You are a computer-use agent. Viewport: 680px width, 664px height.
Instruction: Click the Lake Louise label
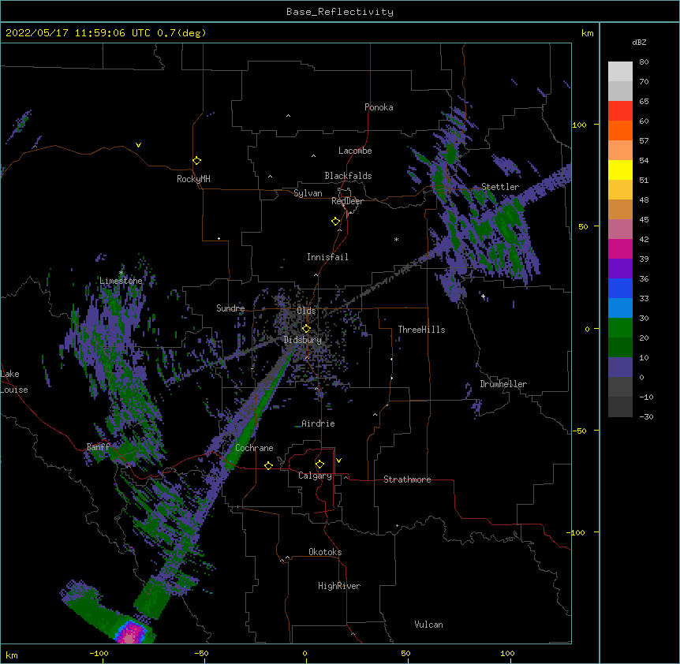[x=14, y=382]
